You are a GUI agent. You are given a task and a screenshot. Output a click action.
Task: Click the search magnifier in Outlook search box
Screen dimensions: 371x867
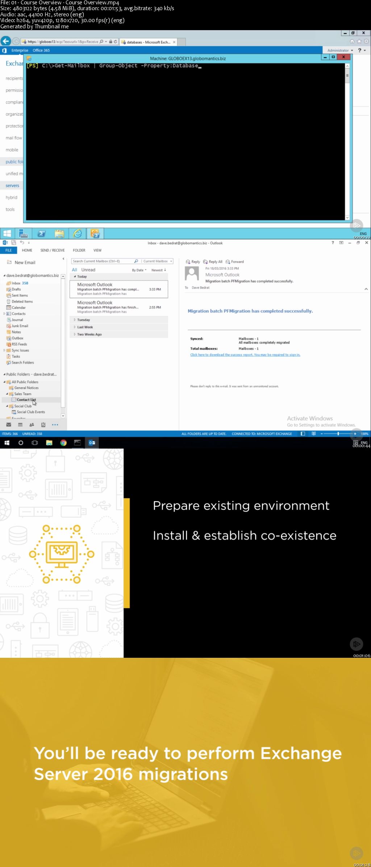click(136, 261)
